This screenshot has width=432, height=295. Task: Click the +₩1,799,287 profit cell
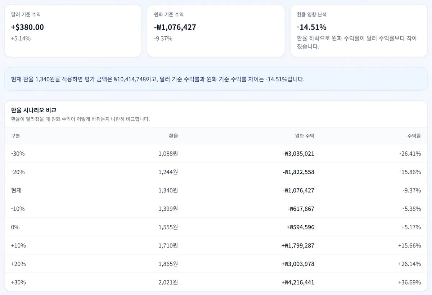pyautogui.click(x=298, y=246)
